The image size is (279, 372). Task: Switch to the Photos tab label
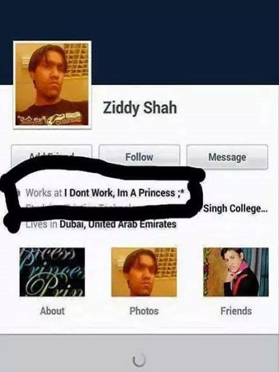(x=144, y=311)
